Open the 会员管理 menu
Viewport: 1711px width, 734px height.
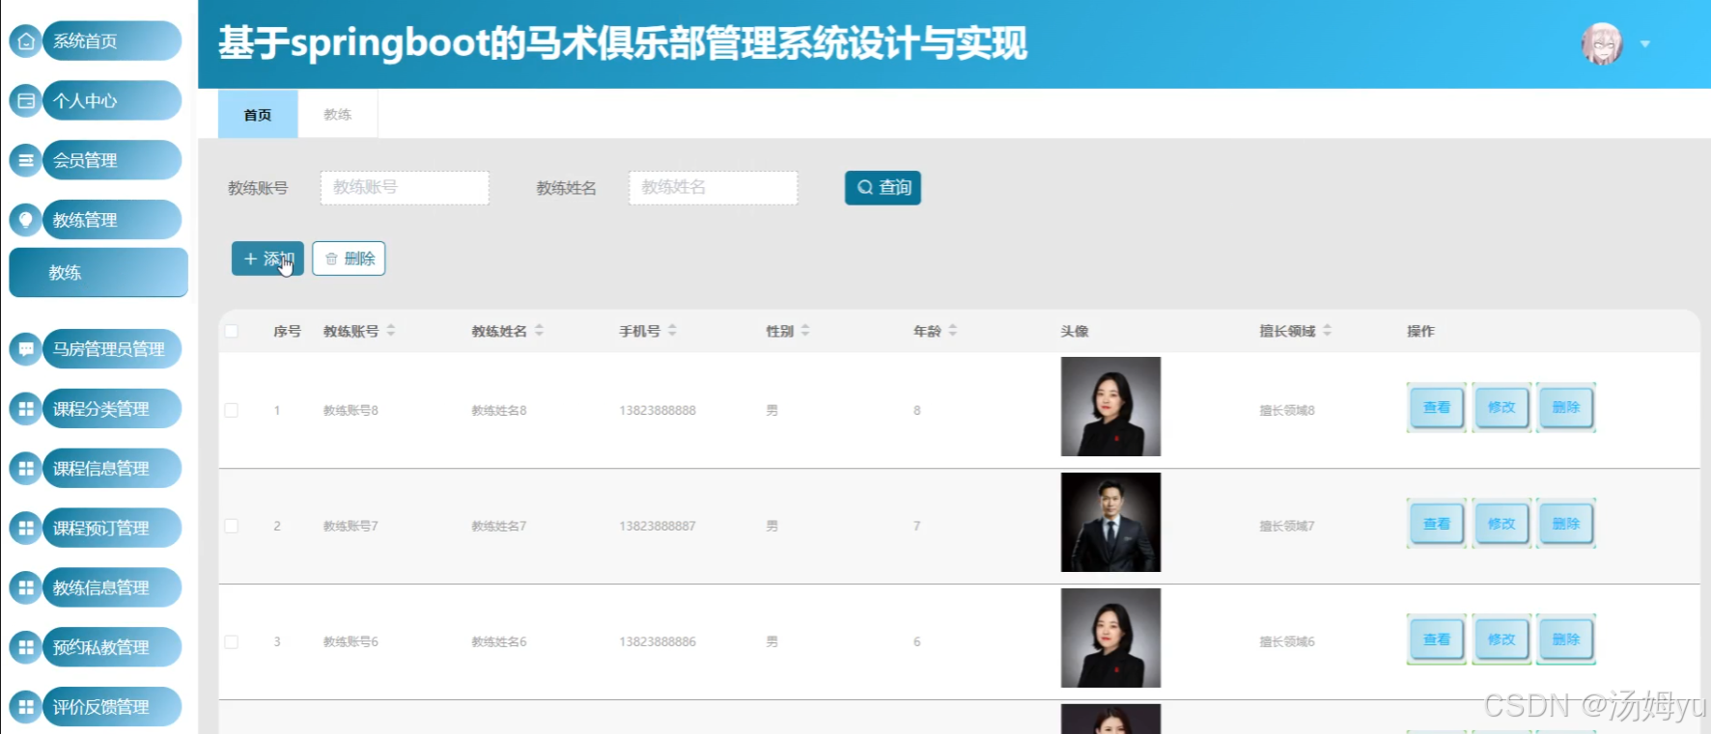pos(112,160)
